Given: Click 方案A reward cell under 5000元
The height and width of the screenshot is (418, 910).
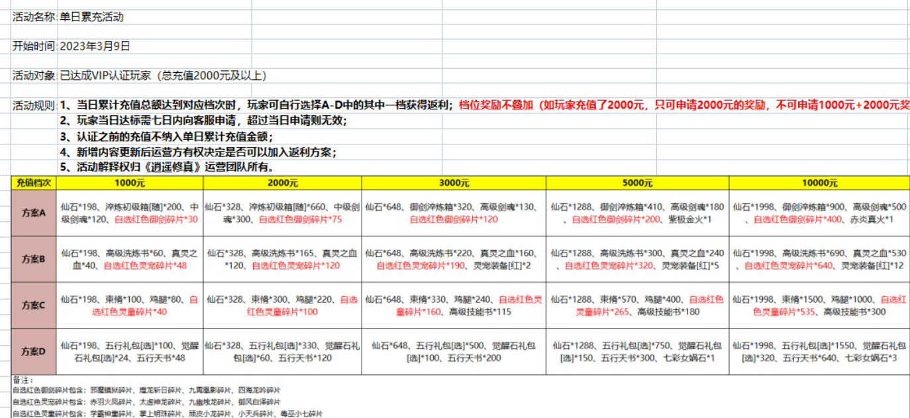Looking at the screenshot, I should click(x=637, y=213).
